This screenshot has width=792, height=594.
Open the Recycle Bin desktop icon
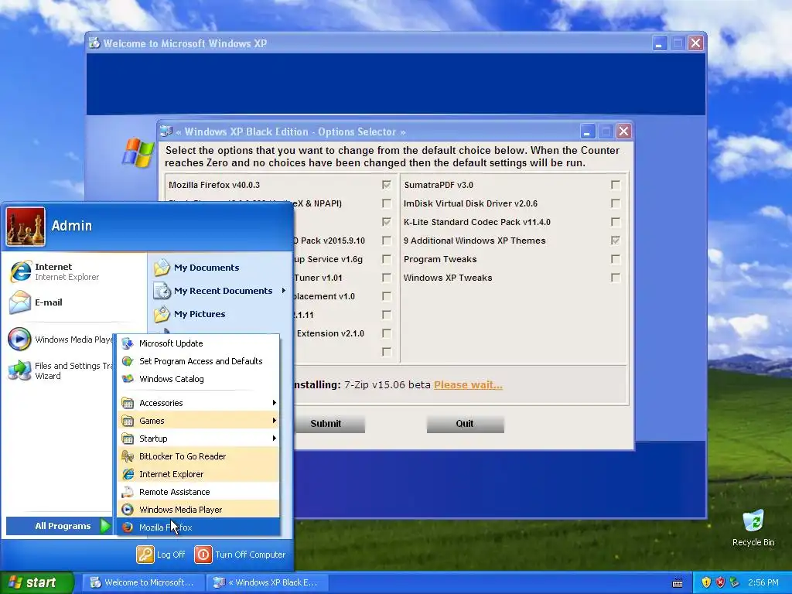point(753,521)
